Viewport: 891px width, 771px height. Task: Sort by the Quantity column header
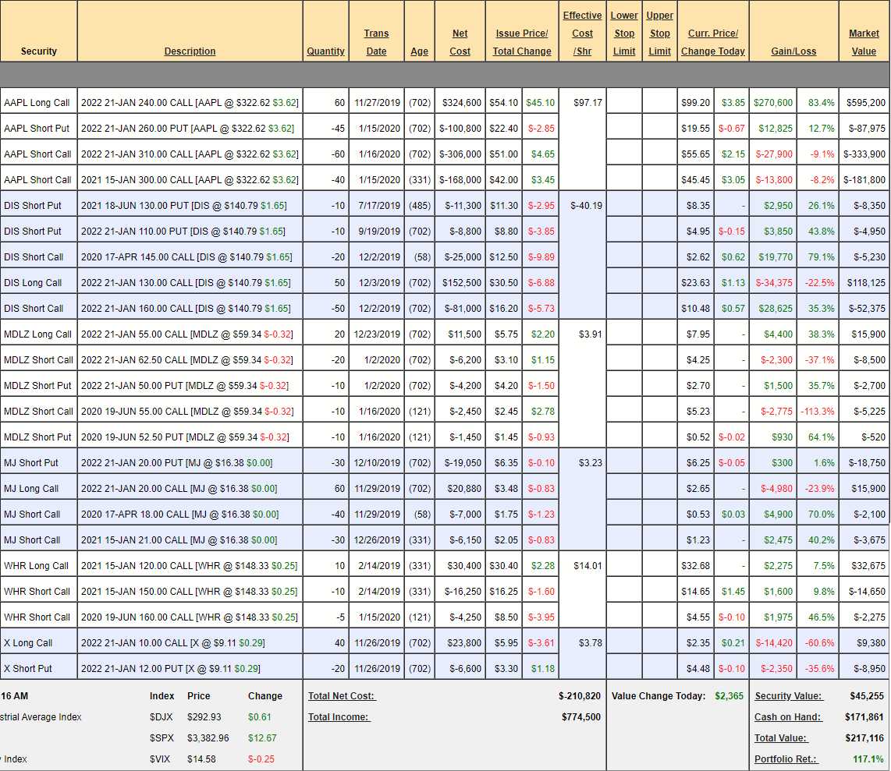coord(325,51)
